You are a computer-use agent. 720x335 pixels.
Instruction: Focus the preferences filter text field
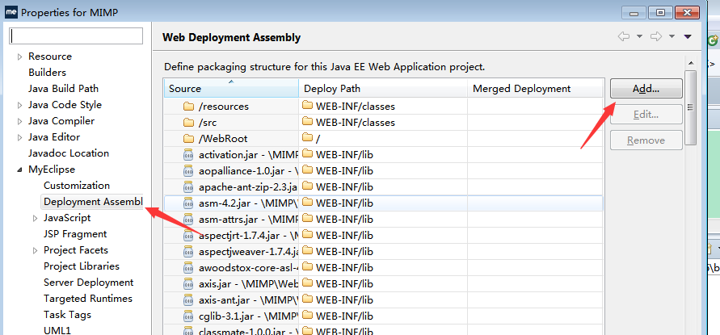77,36
